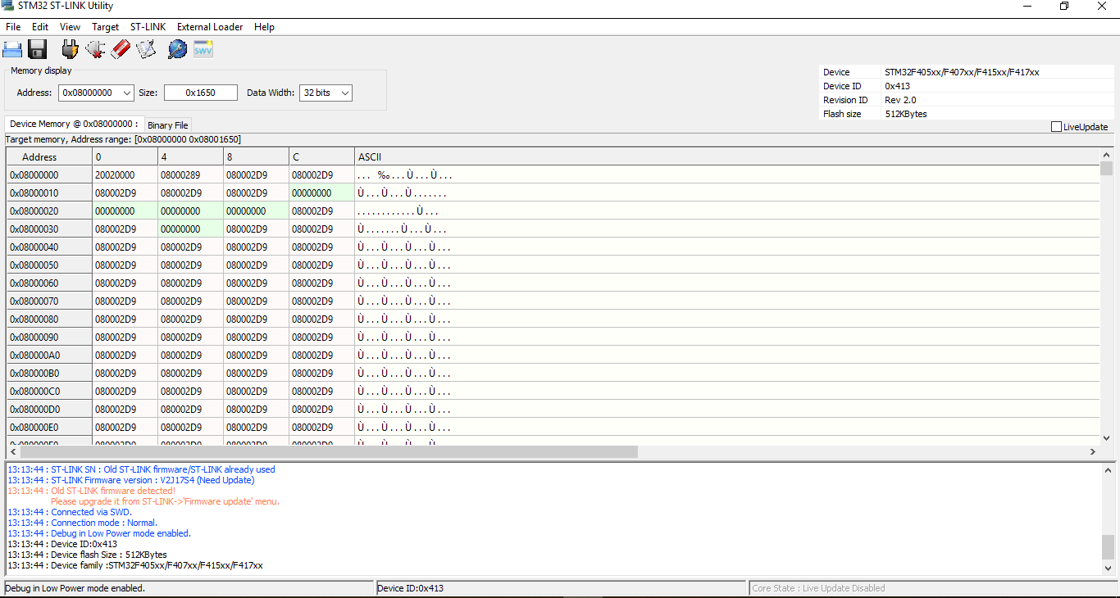1120x598 pixels.
Task: Select the 0x080000E0 address row label
Action: pyautogui.click(x=49, y=428)
